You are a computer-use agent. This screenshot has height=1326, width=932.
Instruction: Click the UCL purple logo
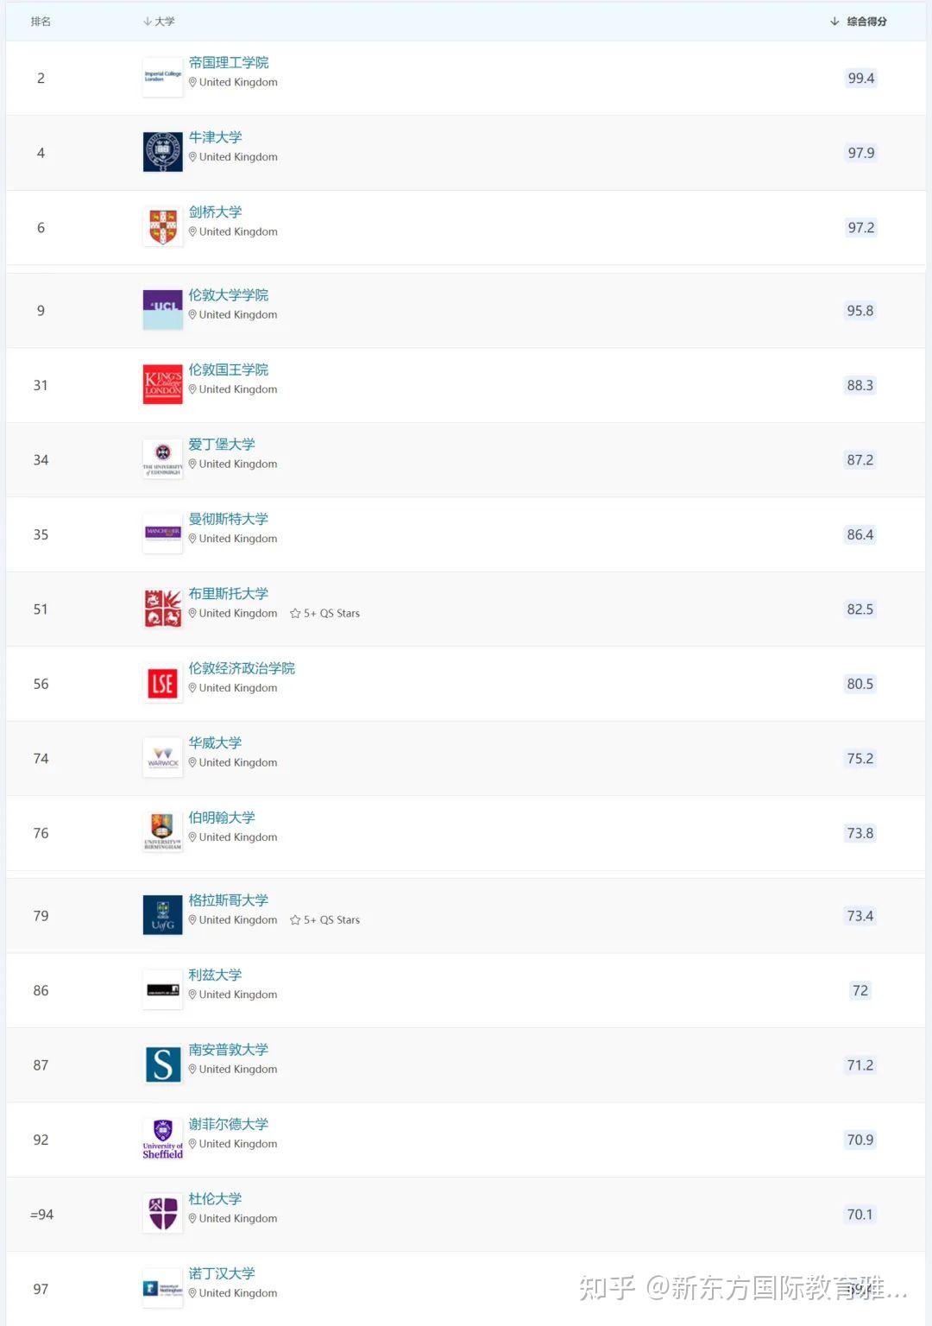pos(162,310)
